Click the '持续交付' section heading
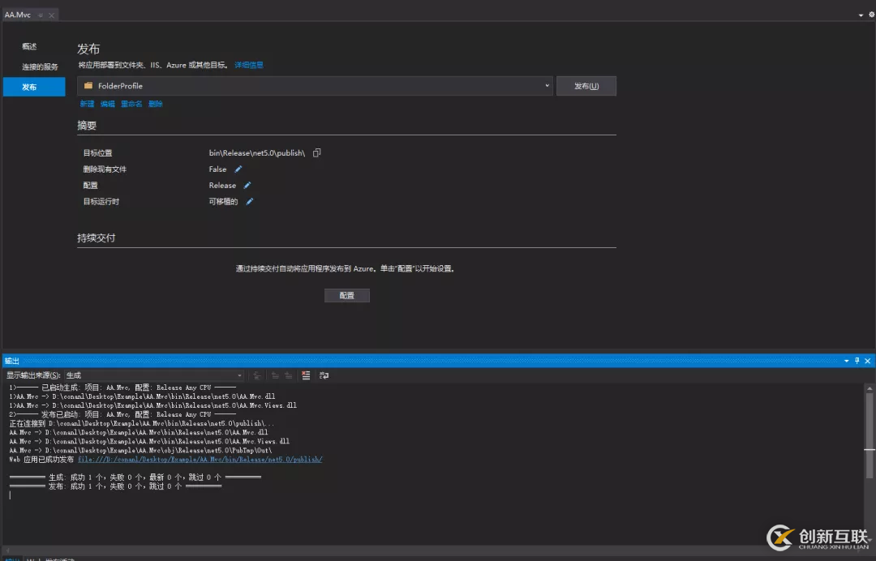The image size is (876, 561). click(x=96, y=238)
